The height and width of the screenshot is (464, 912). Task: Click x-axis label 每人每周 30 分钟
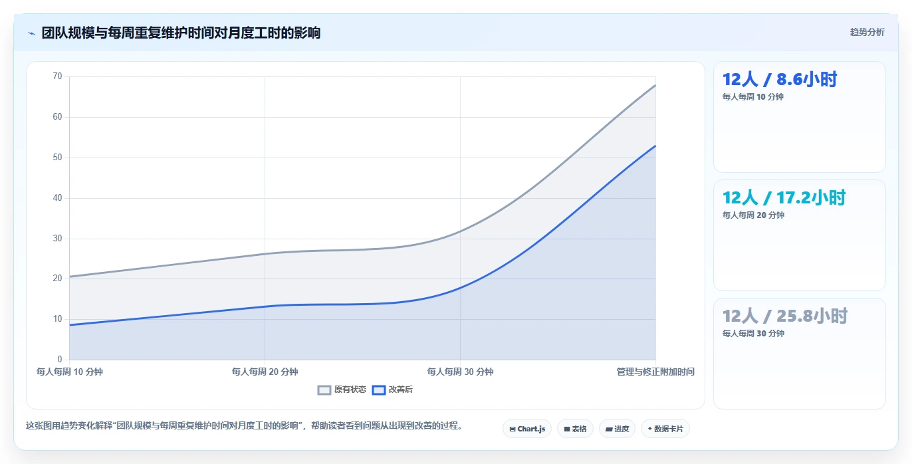pyautogui.click(x=460, y=372)
